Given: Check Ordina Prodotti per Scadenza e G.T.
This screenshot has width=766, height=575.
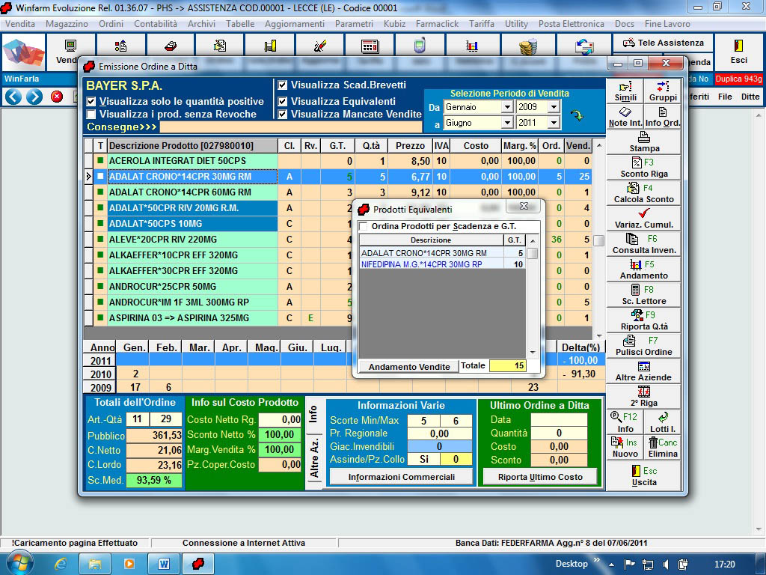Looking at the screenshot, I should [x=364, y=226].
